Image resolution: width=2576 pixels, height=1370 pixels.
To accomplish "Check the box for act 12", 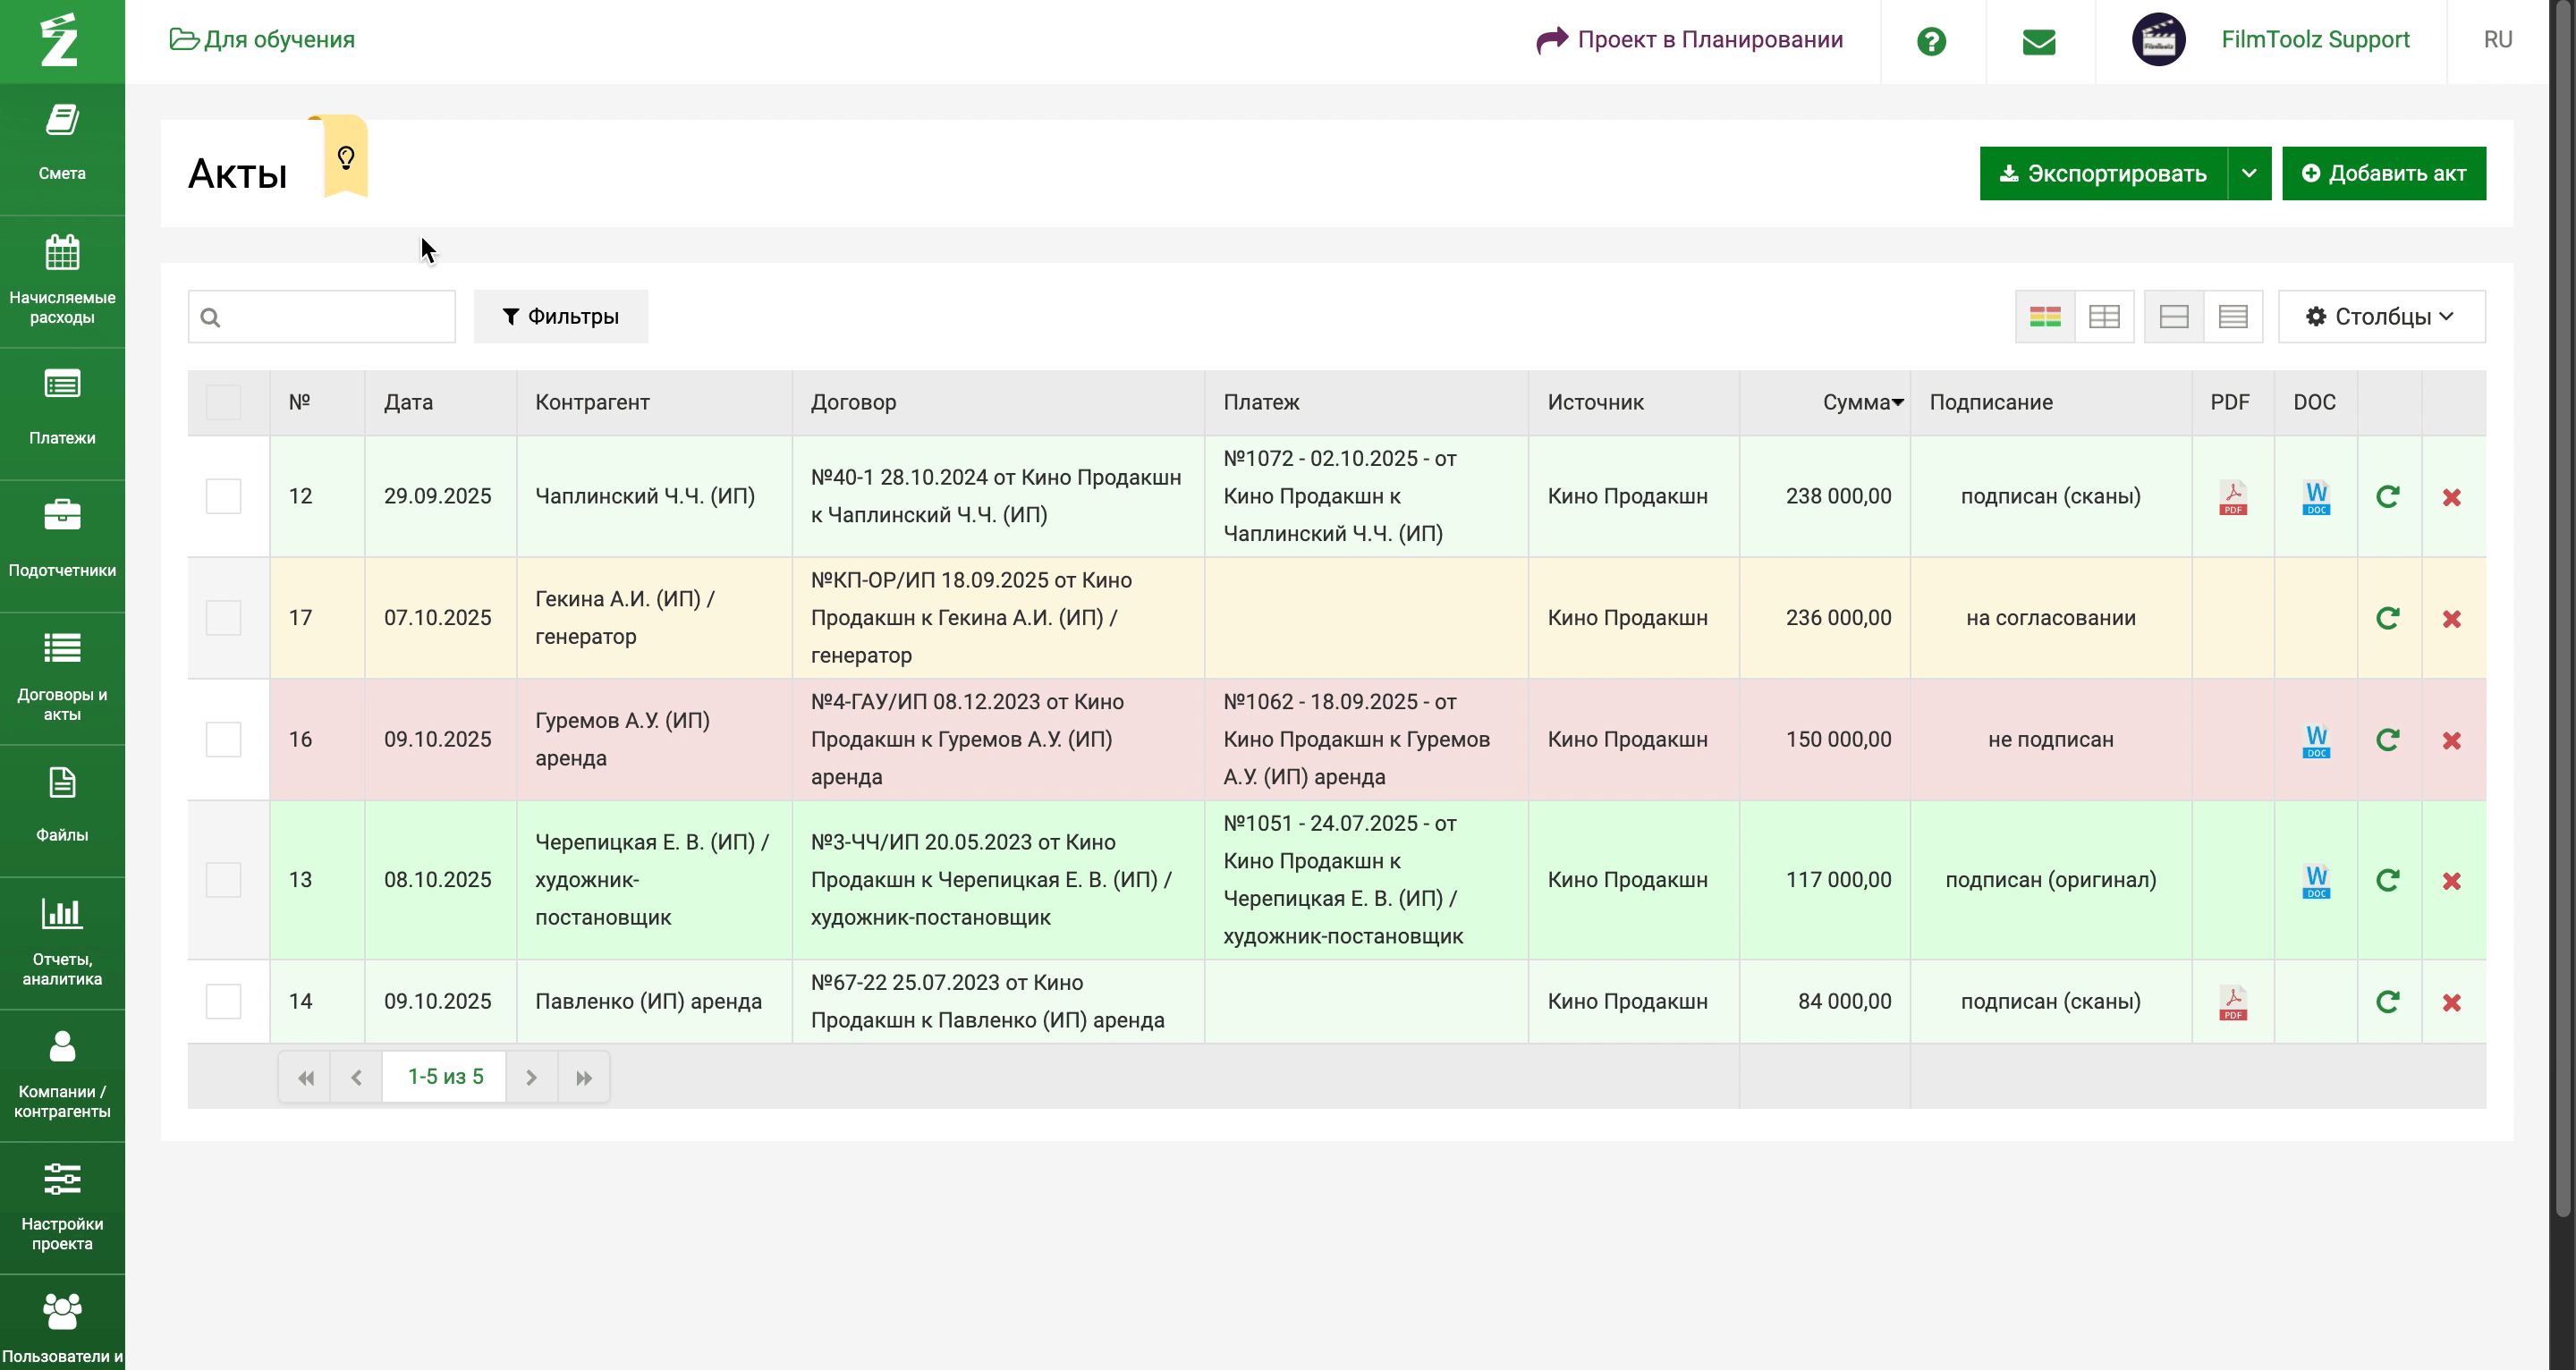I will click(x=223, y=496).
